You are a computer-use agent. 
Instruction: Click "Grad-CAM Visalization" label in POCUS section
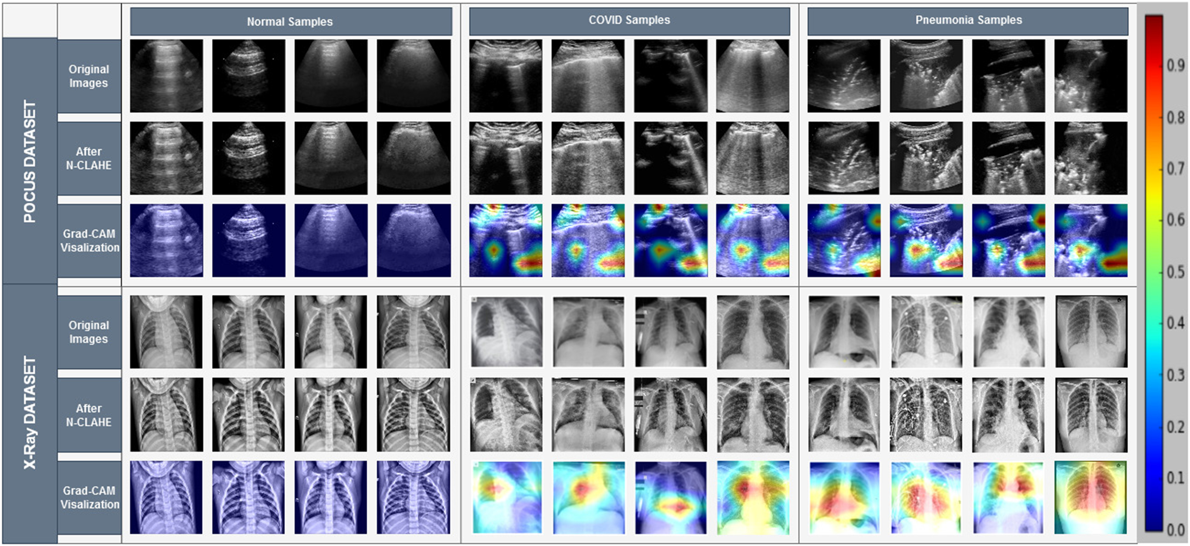89,240
